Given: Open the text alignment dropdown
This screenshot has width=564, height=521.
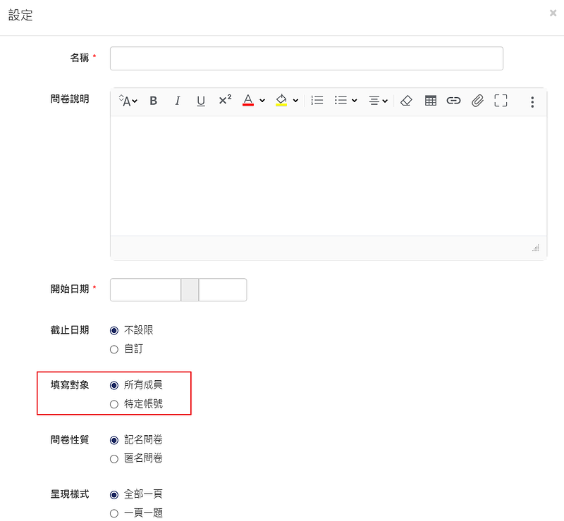Looking at the screenshot, I should 379,101.
